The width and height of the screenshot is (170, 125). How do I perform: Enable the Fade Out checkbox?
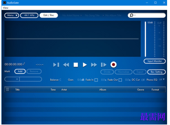(x=120, y=80)
